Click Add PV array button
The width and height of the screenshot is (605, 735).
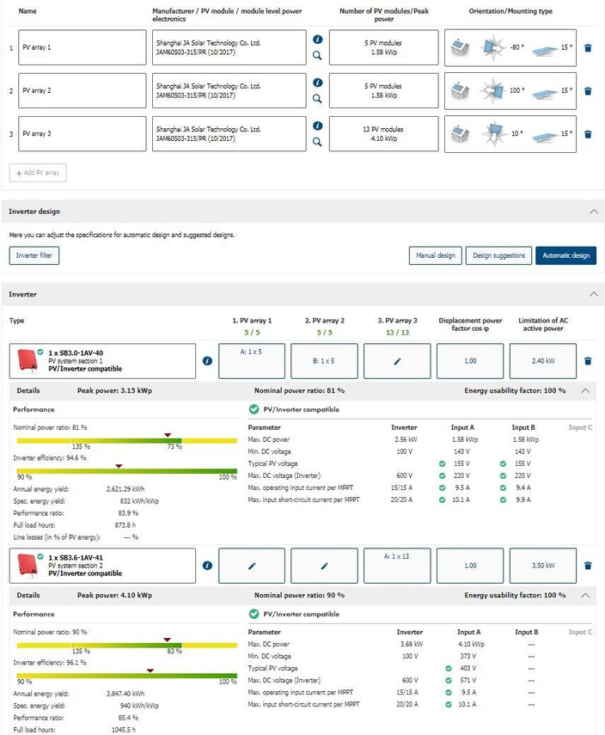coord(38,173)
